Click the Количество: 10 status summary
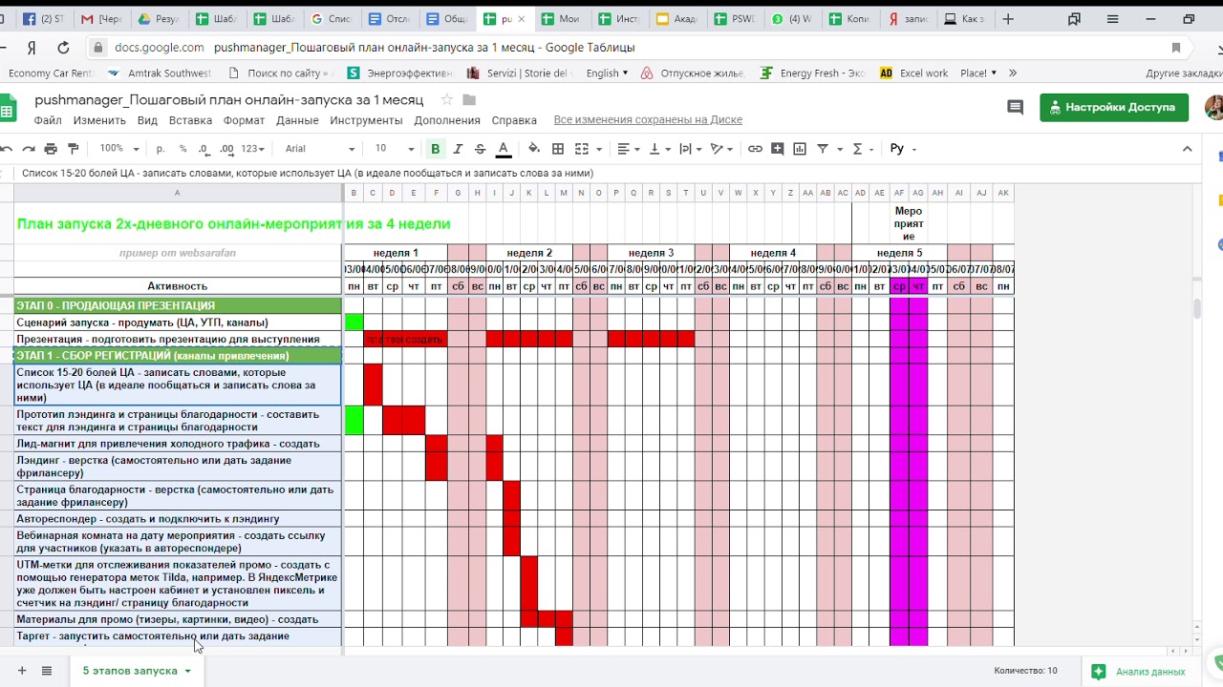The height and width of the screenshot is (687, 1223). coord(1025,672)
